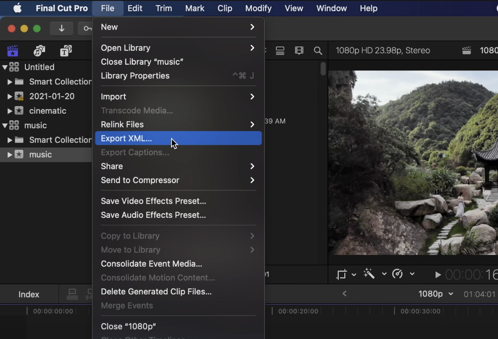Choose Delete Generated Clip Files...
The height and width of the screenshot is (339, 498).
(x=178, y=292)
